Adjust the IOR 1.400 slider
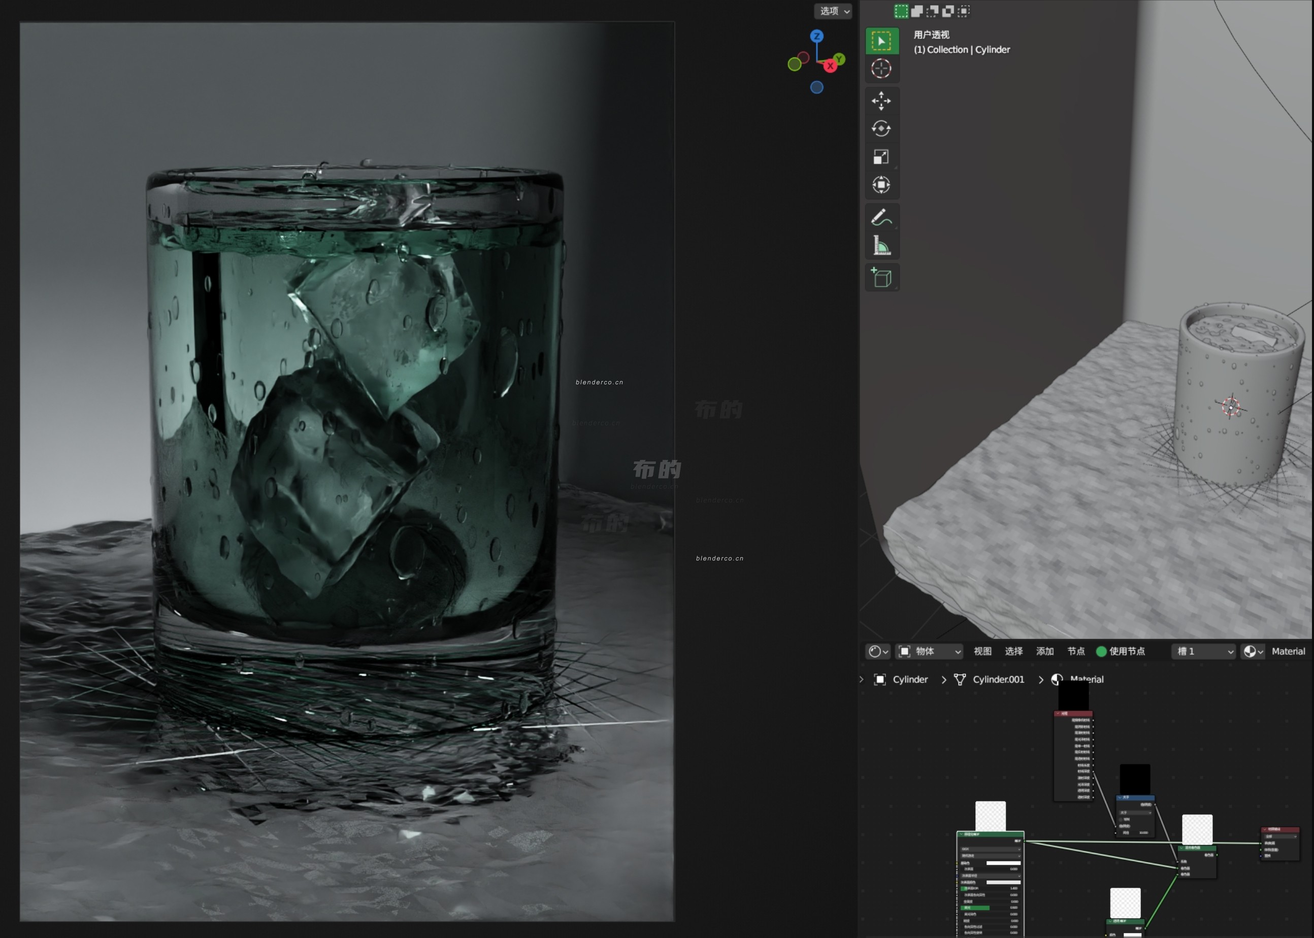Screen dimensions: 1314x938 pyautogui.click(x=991, y=888)
